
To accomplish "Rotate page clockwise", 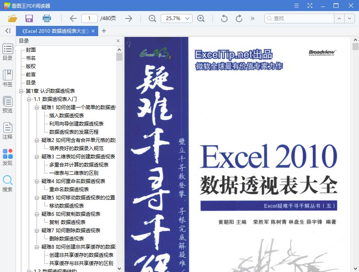I will 239,18.
